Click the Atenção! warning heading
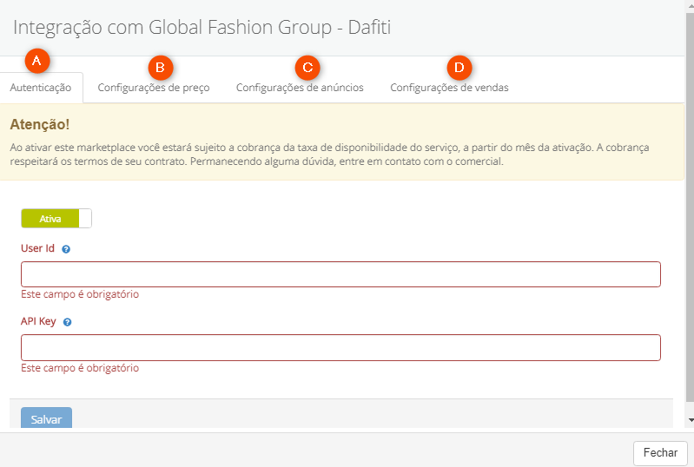This screenshot has height=467, width=694. [x=40, y=124]
